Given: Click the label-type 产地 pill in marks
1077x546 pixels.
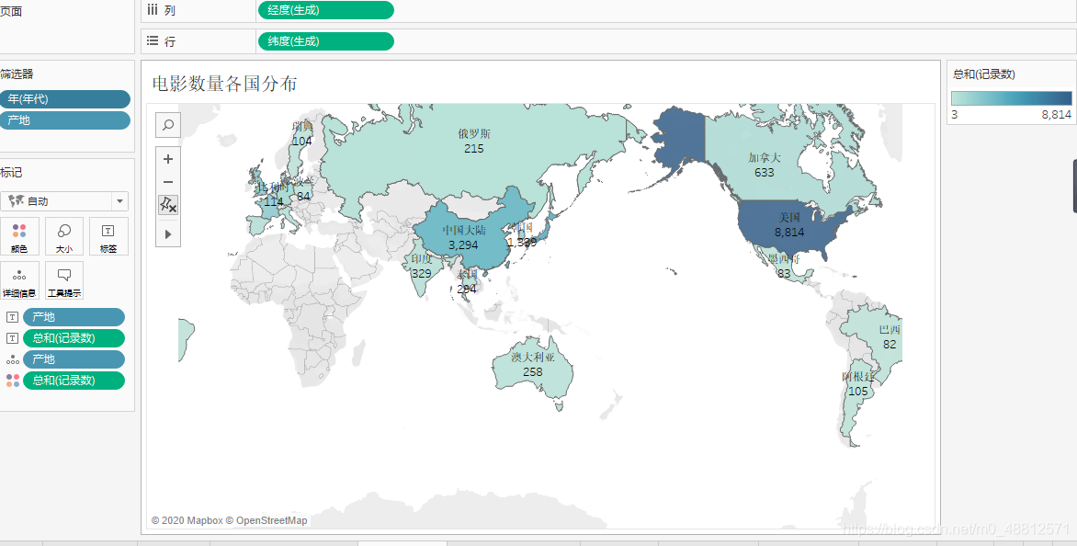Looking at the screenshot, I should 74,317.
